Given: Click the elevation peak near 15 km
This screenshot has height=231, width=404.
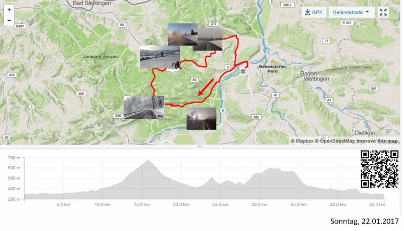Looking at the screenshot, I should (147, 160).
